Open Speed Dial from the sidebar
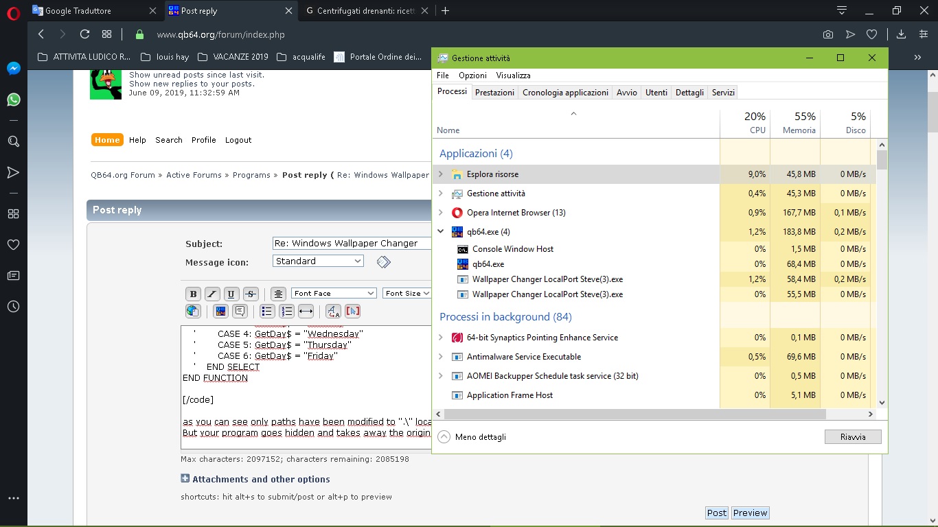 [13, 213]
